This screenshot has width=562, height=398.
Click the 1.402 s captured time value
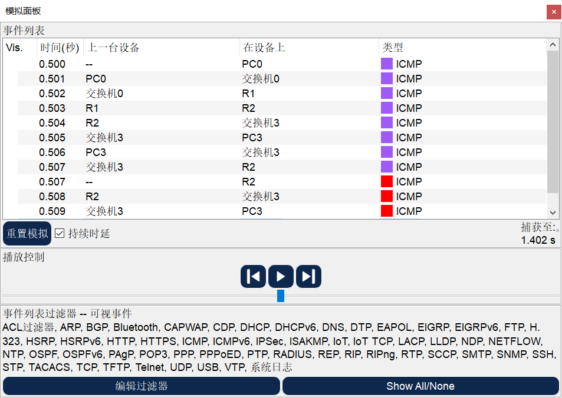pyautogui.click(x=538, y=240)
